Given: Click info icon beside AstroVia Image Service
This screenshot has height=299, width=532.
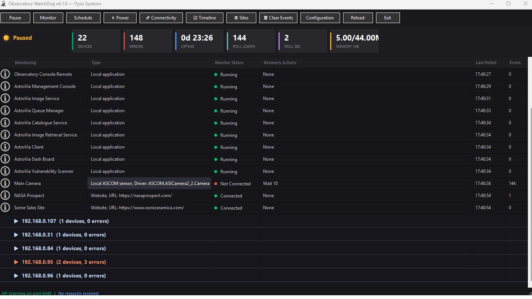Looking at the screenshot, I should coord(5,98).
